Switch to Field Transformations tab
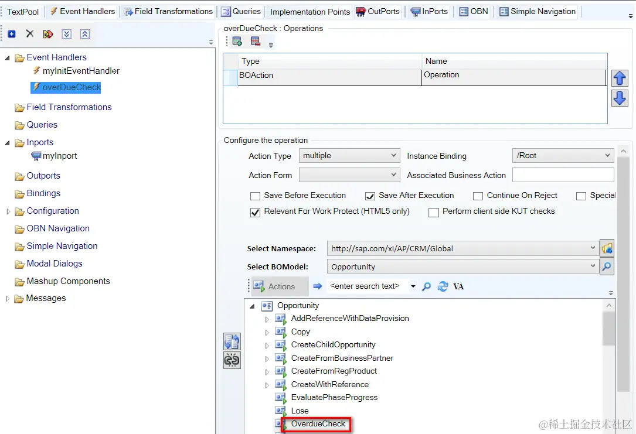The height and width of the screenshot is (434, 636). pyautogui.click(x=169, y=11)
